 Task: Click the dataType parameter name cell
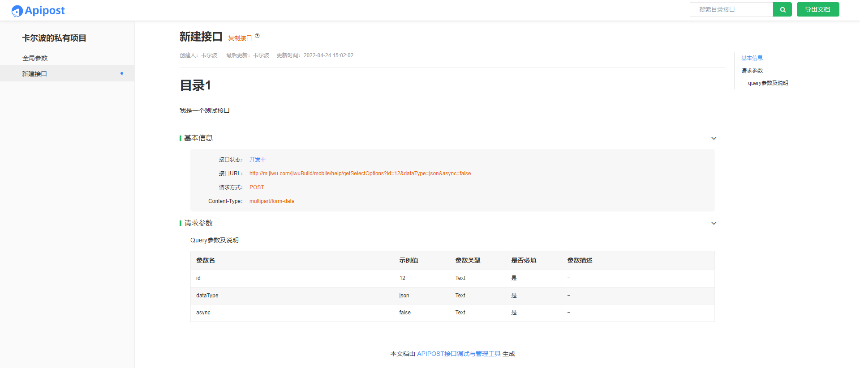click(x=292, y=296)
